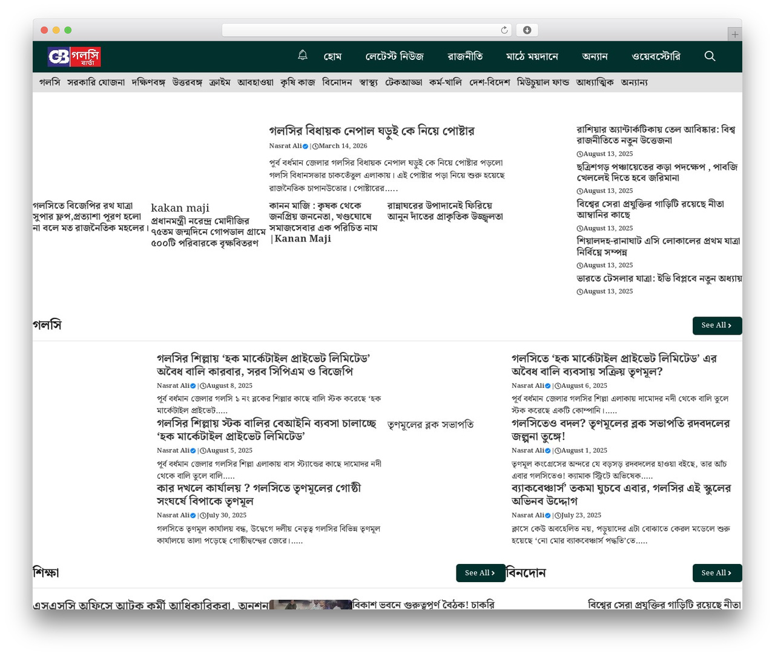Select দক্ষিণবঙ্গ category link
Screen dimensions: 775x656
[x=148, y=82]
